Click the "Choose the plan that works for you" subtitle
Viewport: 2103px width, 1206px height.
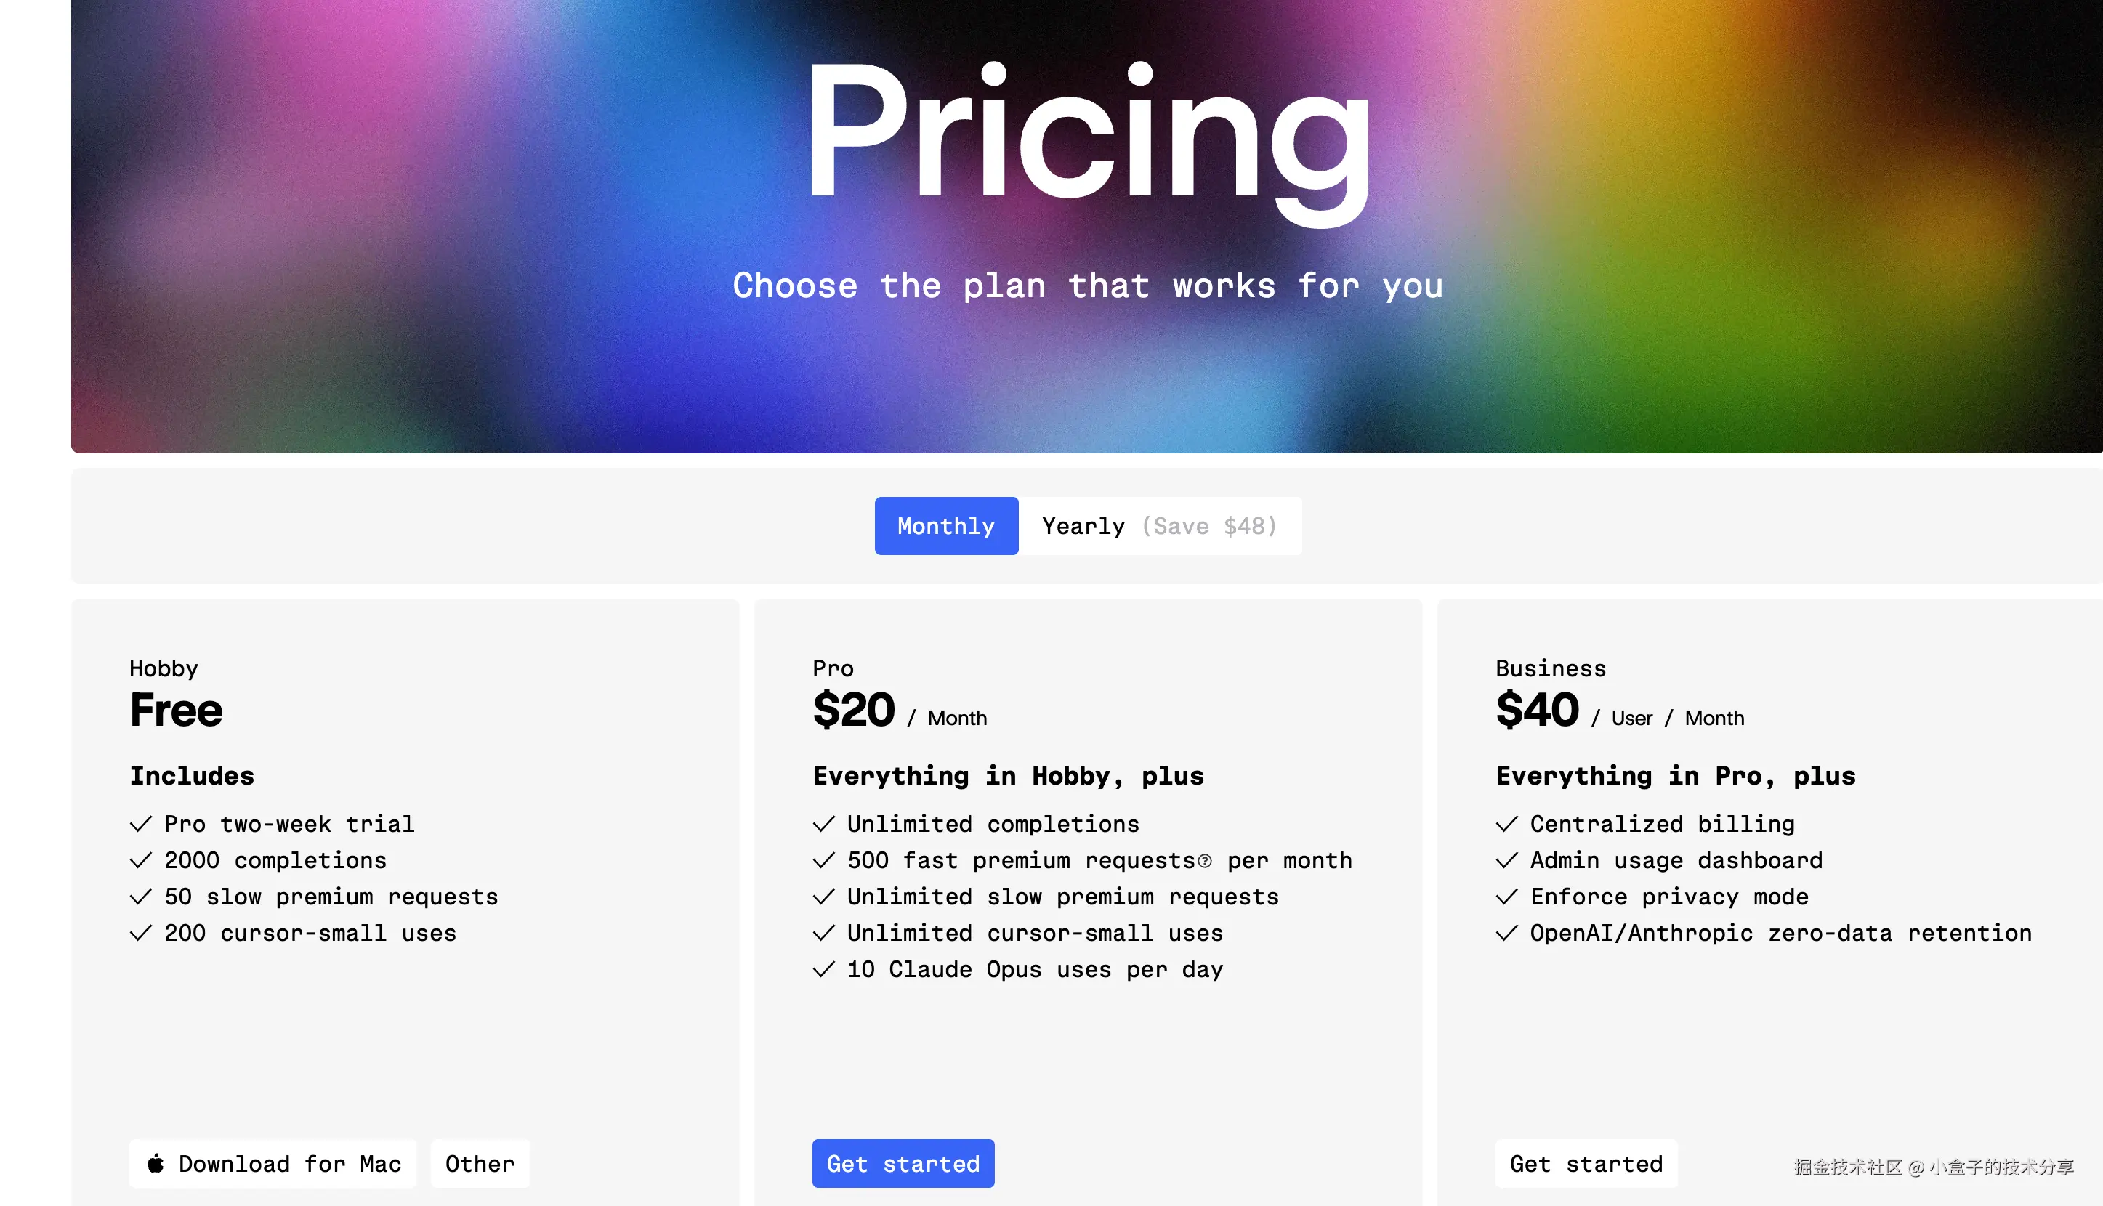[1088, 286]
